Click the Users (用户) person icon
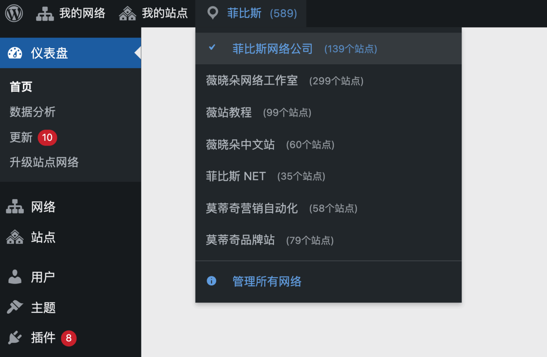The width and height of the screenshot is (547, 357). [x=15, y=277]
